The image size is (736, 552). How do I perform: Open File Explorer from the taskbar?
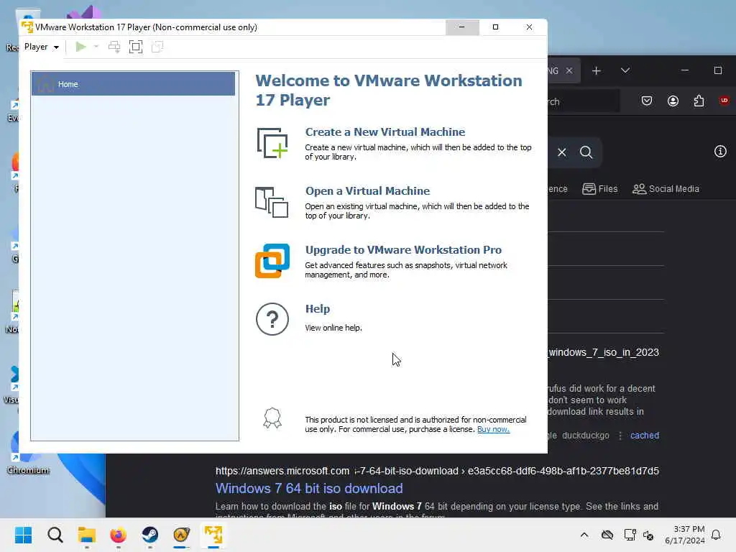coord(87,535)
